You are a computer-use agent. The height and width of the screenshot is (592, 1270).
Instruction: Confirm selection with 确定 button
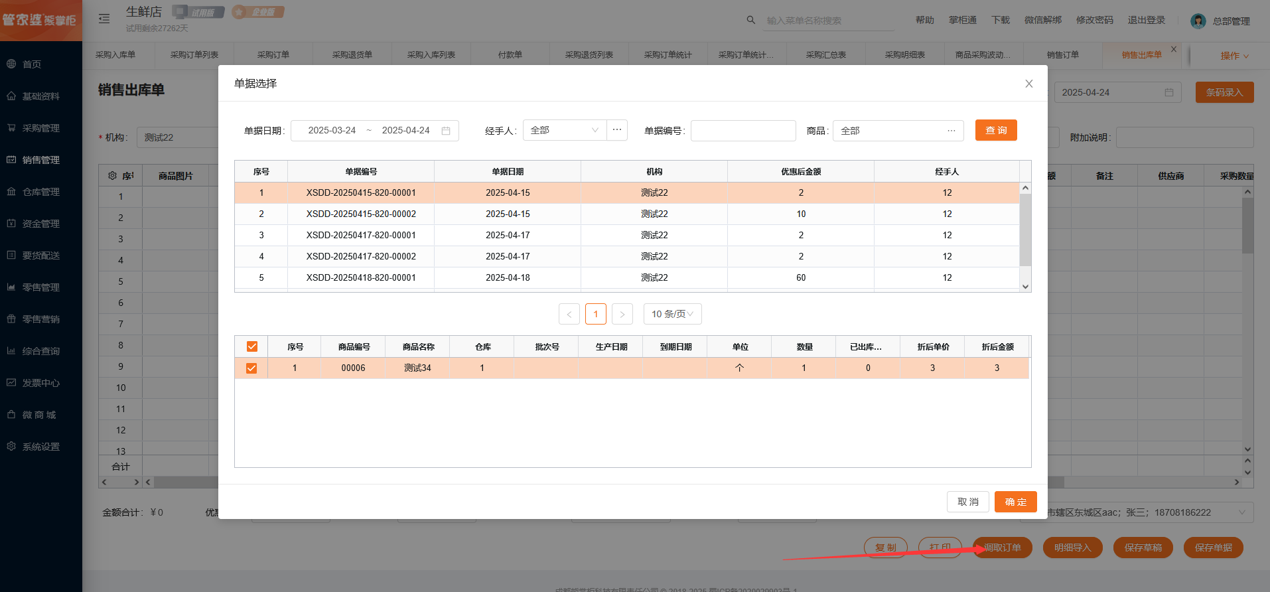(x=1015, y=502)
